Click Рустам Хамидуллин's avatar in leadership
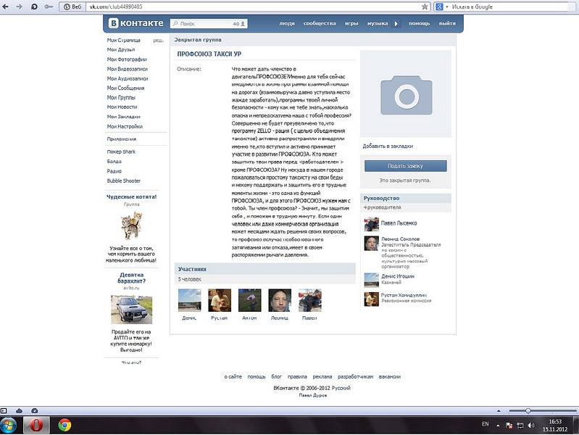Image resolution: width=579 pixels, height=435 pixels. click(372, 299)
